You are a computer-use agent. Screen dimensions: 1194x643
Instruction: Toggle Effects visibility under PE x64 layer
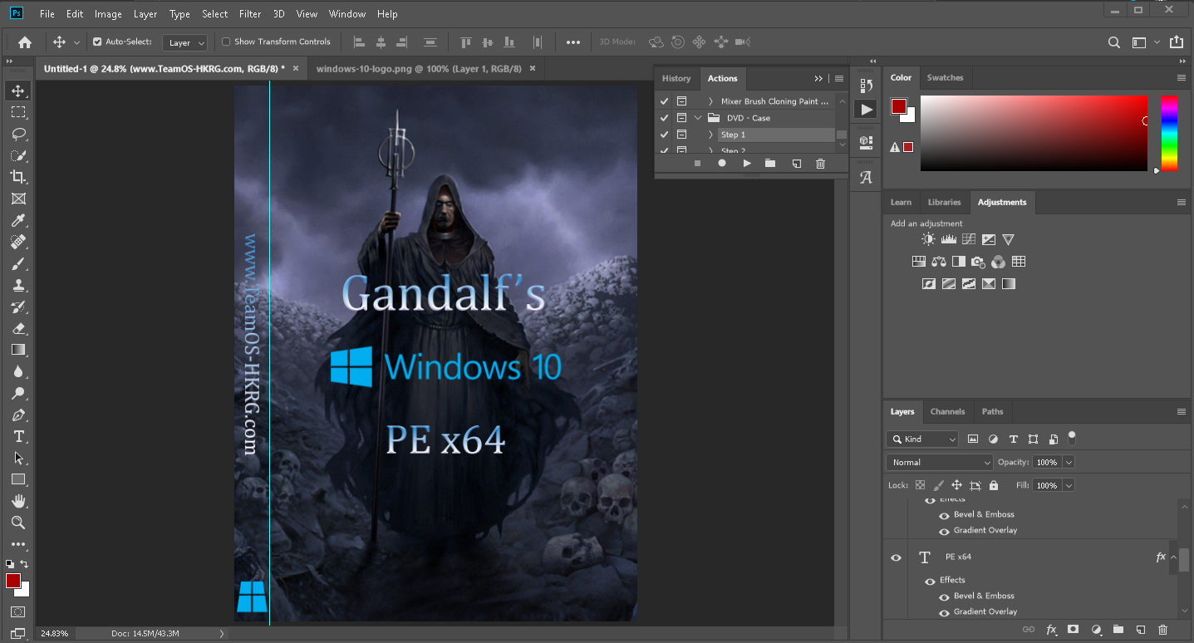pyautogui.click(x=930, y=581)
